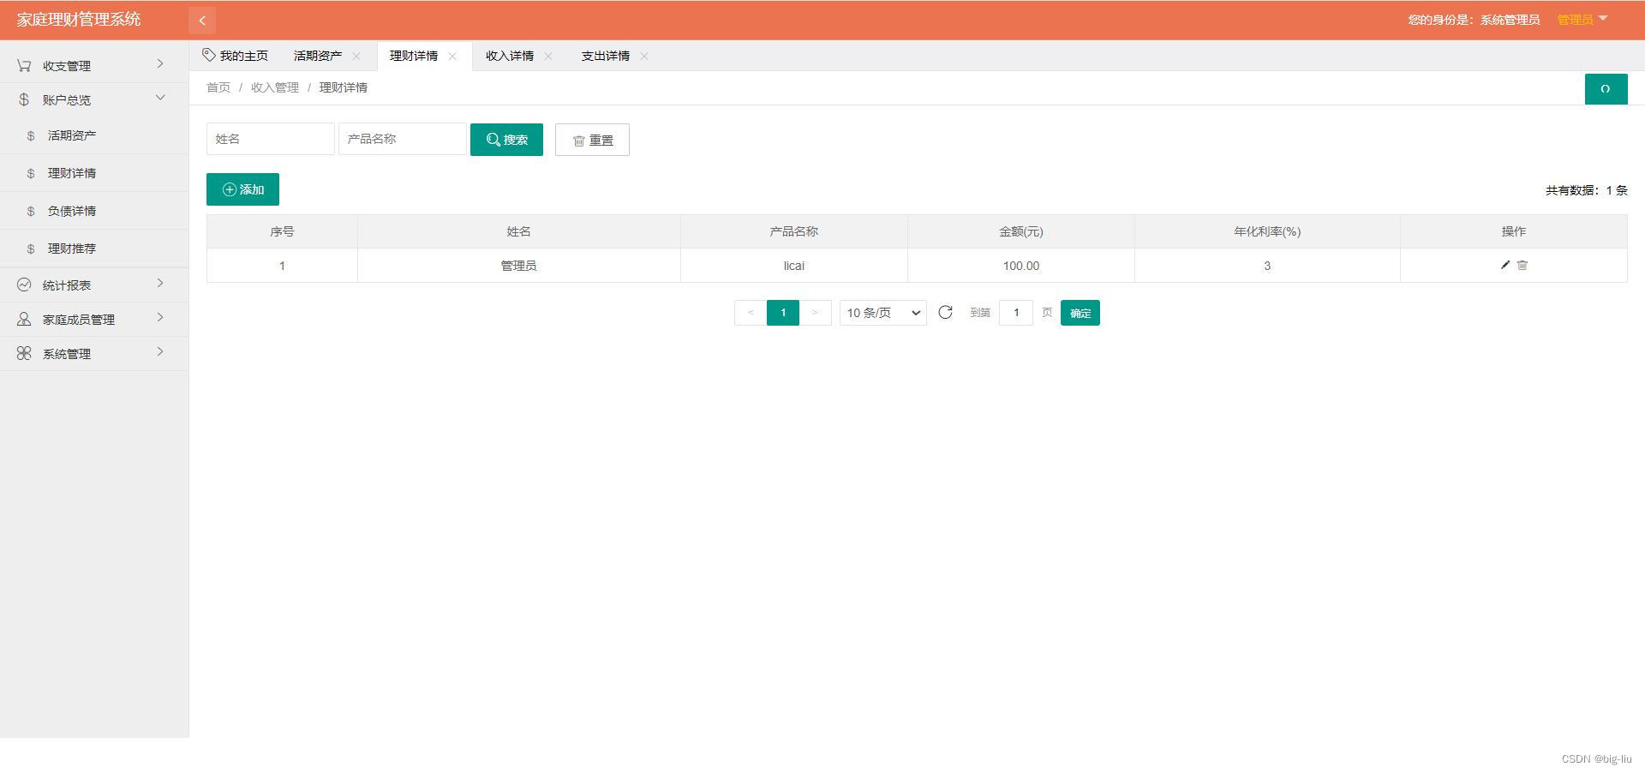This screenshot has height=773, width=1645.
Task: Close the 活期资产 tab
Action: (x=356, y=56)
